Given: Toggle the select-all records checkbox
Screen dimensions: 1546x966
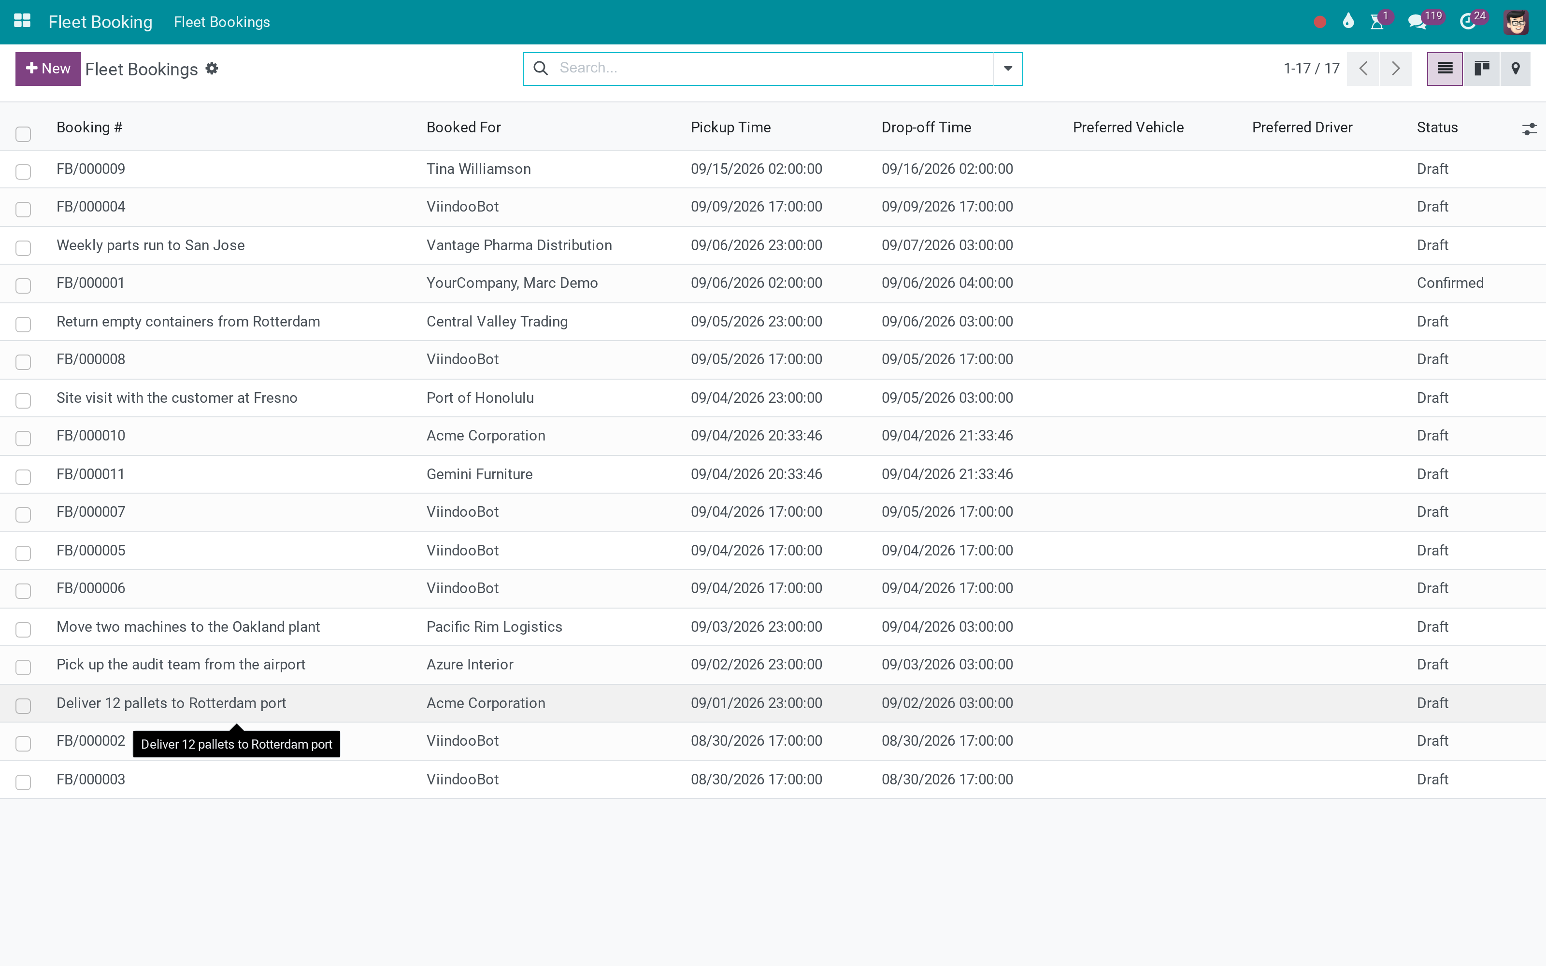Looking at the screenshot, I should click(x=23, y=133).
